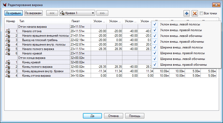The height and width of the screenshot is (123, 223).
Task: Click row icon for Начало полного виража
Action: point(8,49)
